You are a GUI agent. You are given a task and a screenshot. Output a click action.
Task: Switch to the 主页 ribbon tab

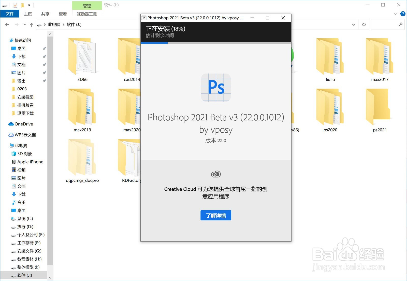tap(28, 14)
